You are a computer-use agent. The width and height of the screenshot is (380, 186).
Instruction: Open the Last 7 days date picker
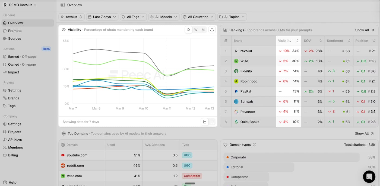pyautogui.click(x=102, y=17)
